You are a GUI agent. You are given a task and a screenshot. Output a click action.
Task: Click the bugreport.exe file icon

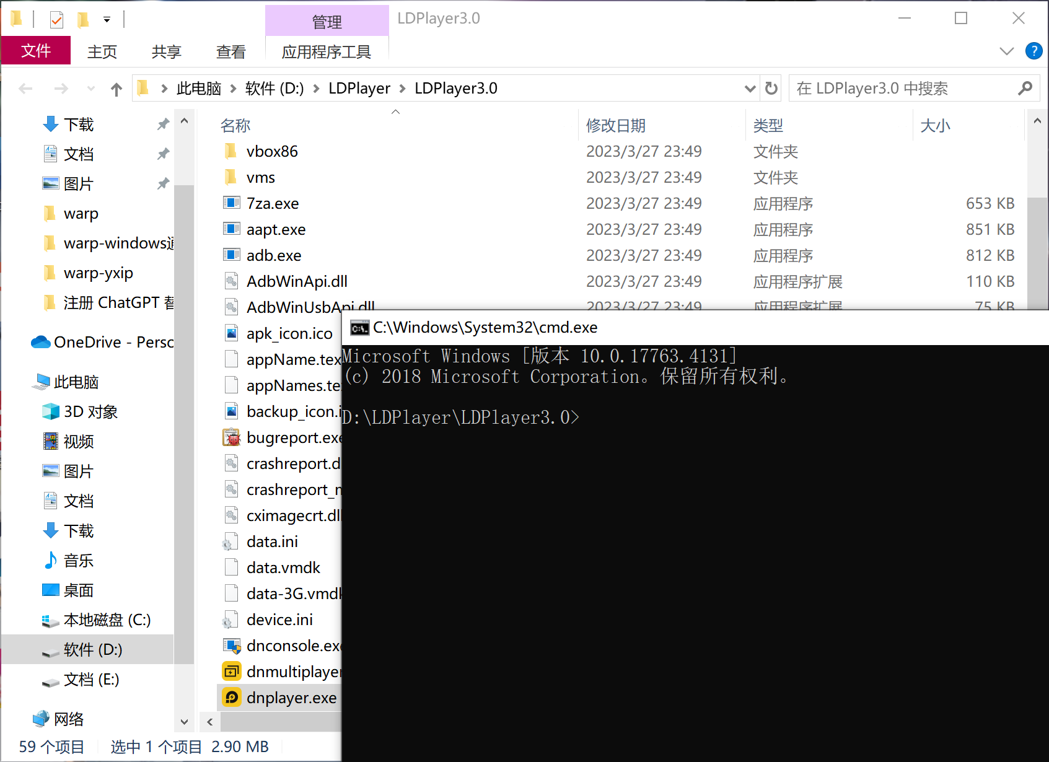[232, 437]
